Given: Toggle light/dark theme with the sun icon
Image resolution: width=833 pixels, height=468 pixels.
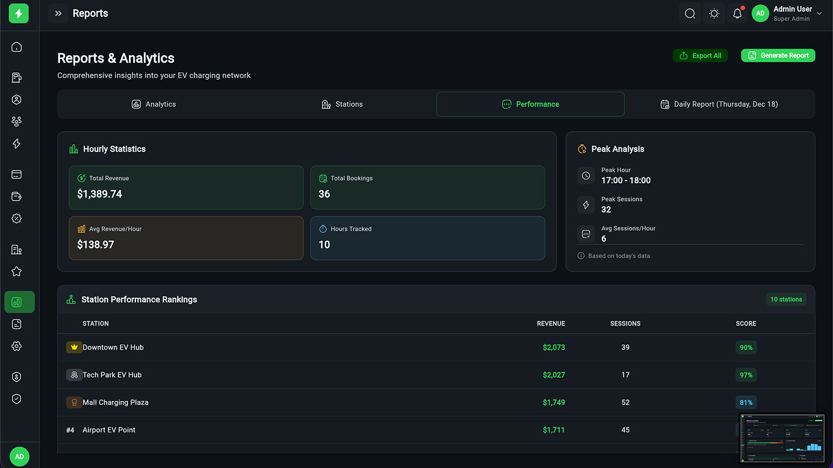Looking at the screenshot, I should click(x=714, y=14).
